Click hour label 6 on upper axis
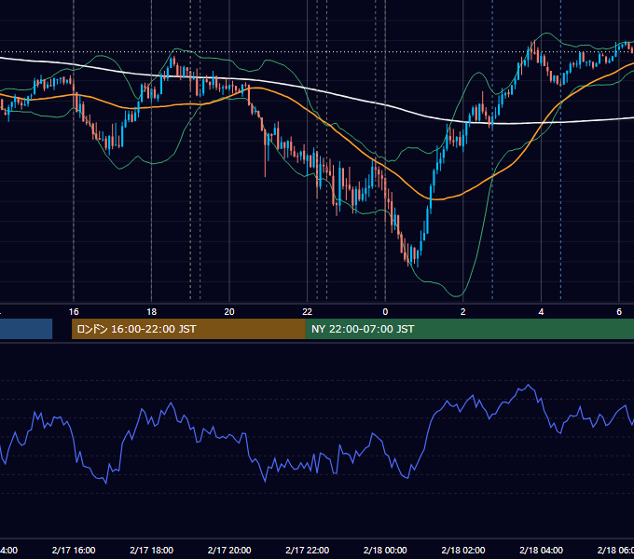 619,312
